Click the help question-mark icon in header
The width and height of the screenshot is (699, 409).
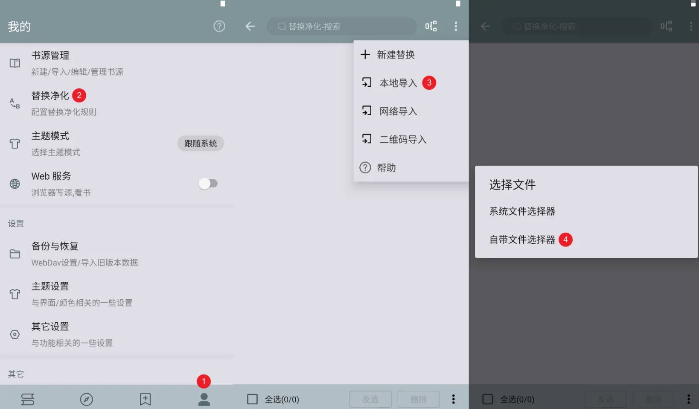(219, 26)
